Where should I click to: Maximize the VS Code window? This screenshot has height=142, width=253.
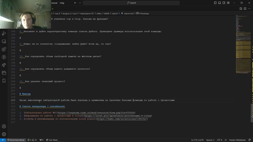242,3
